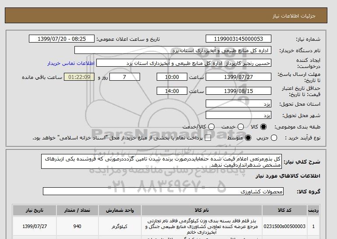Viewport: 337px width, 239px height.
Task: Click the تعداد / مقدار column header
Action: tap(77, 210)
